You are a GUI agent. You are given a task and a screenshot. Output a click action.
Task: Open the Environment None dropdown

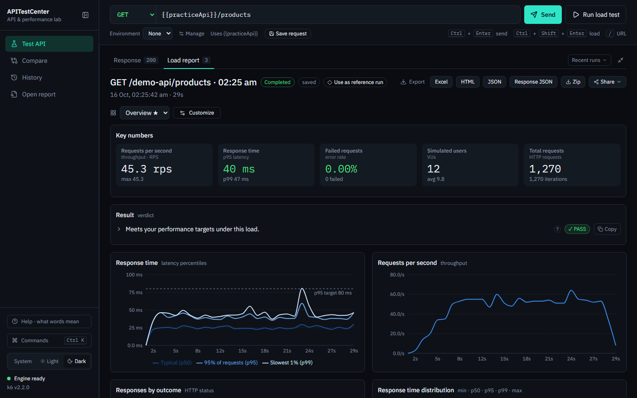[157, 34]
